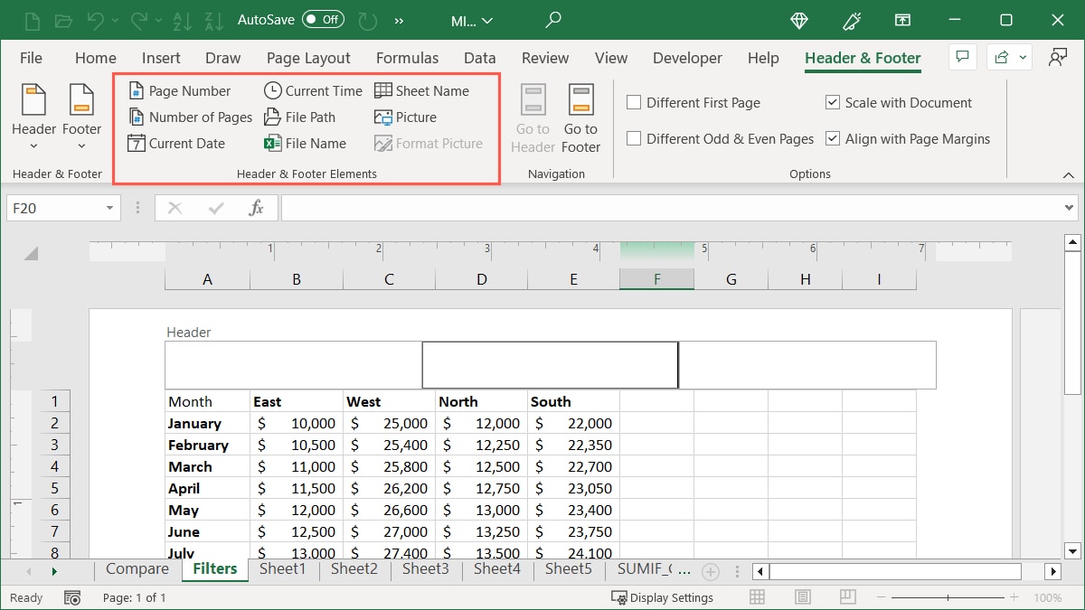Screen dimensions: 1085x610
Task: Insert the Sheet Name element
Action: pos(423,90)
